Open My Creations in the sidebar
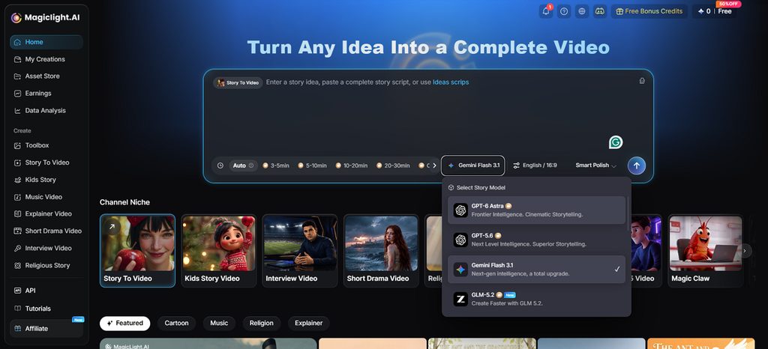 pyautogui.click(x=46, y=59)
